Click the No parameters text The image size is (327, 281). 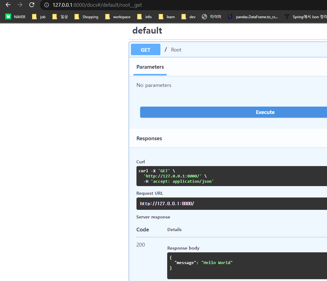coord(154,85)
